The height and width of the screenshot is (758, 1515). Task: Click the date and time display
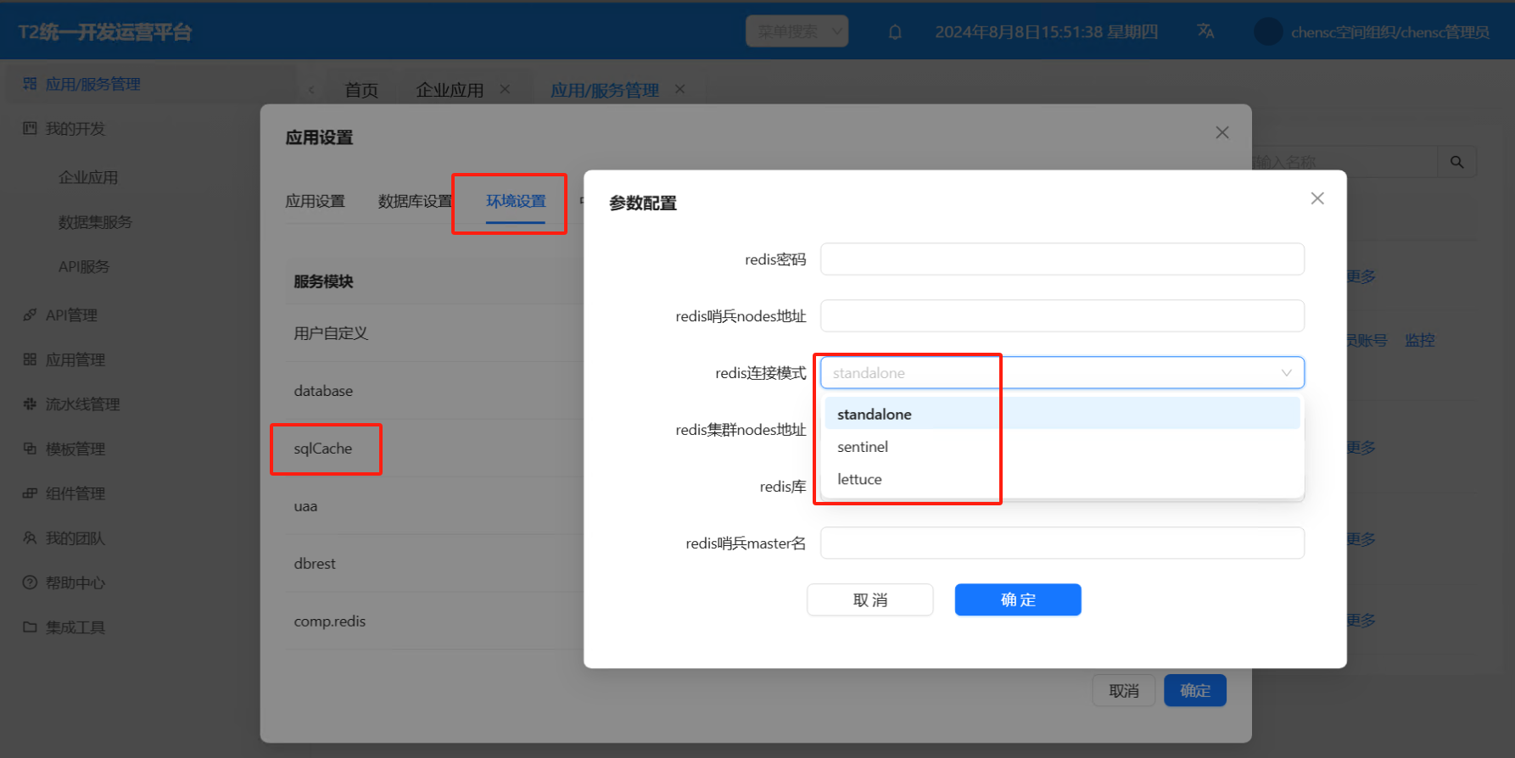[1046, 32]
